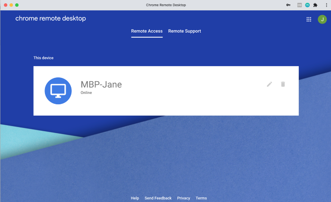Screen dimensions: 331x202
Task: Select the MBP-Jane device name
Action: 101,84
